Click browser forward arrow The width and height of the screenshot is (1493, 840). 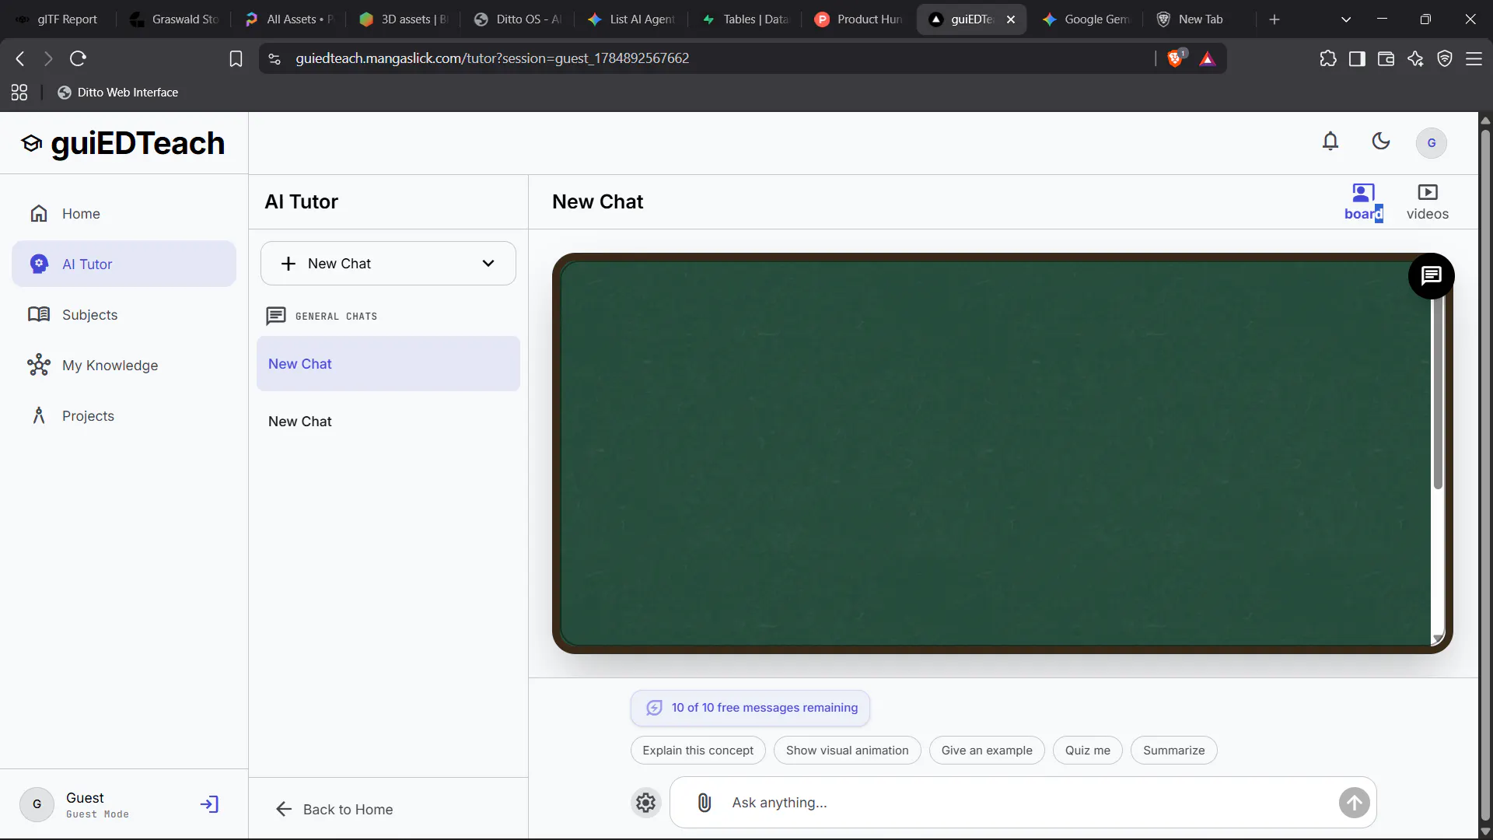[x=48, y=58]
